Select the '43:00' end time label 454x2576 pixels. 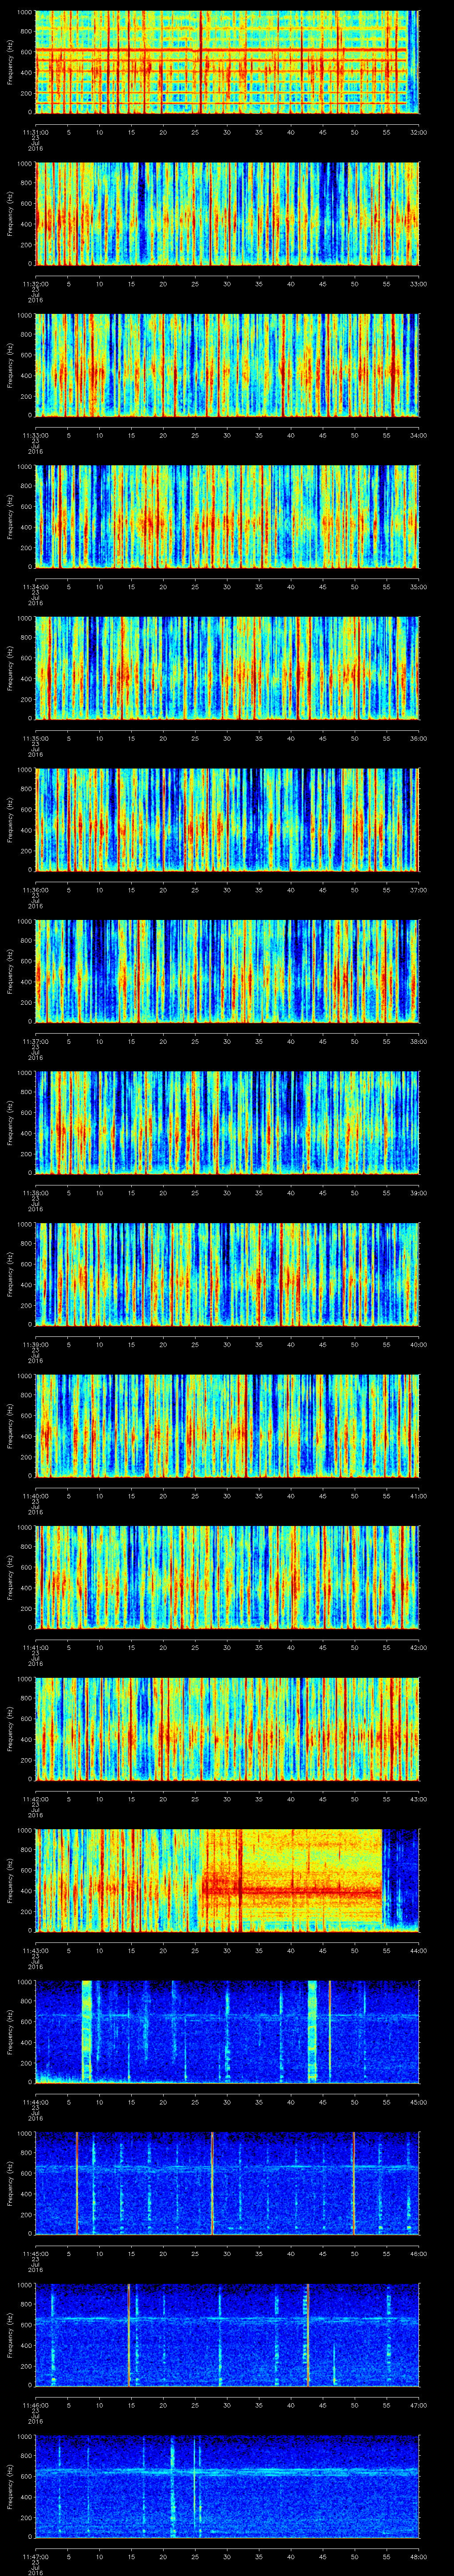(x=419, y=1799)
